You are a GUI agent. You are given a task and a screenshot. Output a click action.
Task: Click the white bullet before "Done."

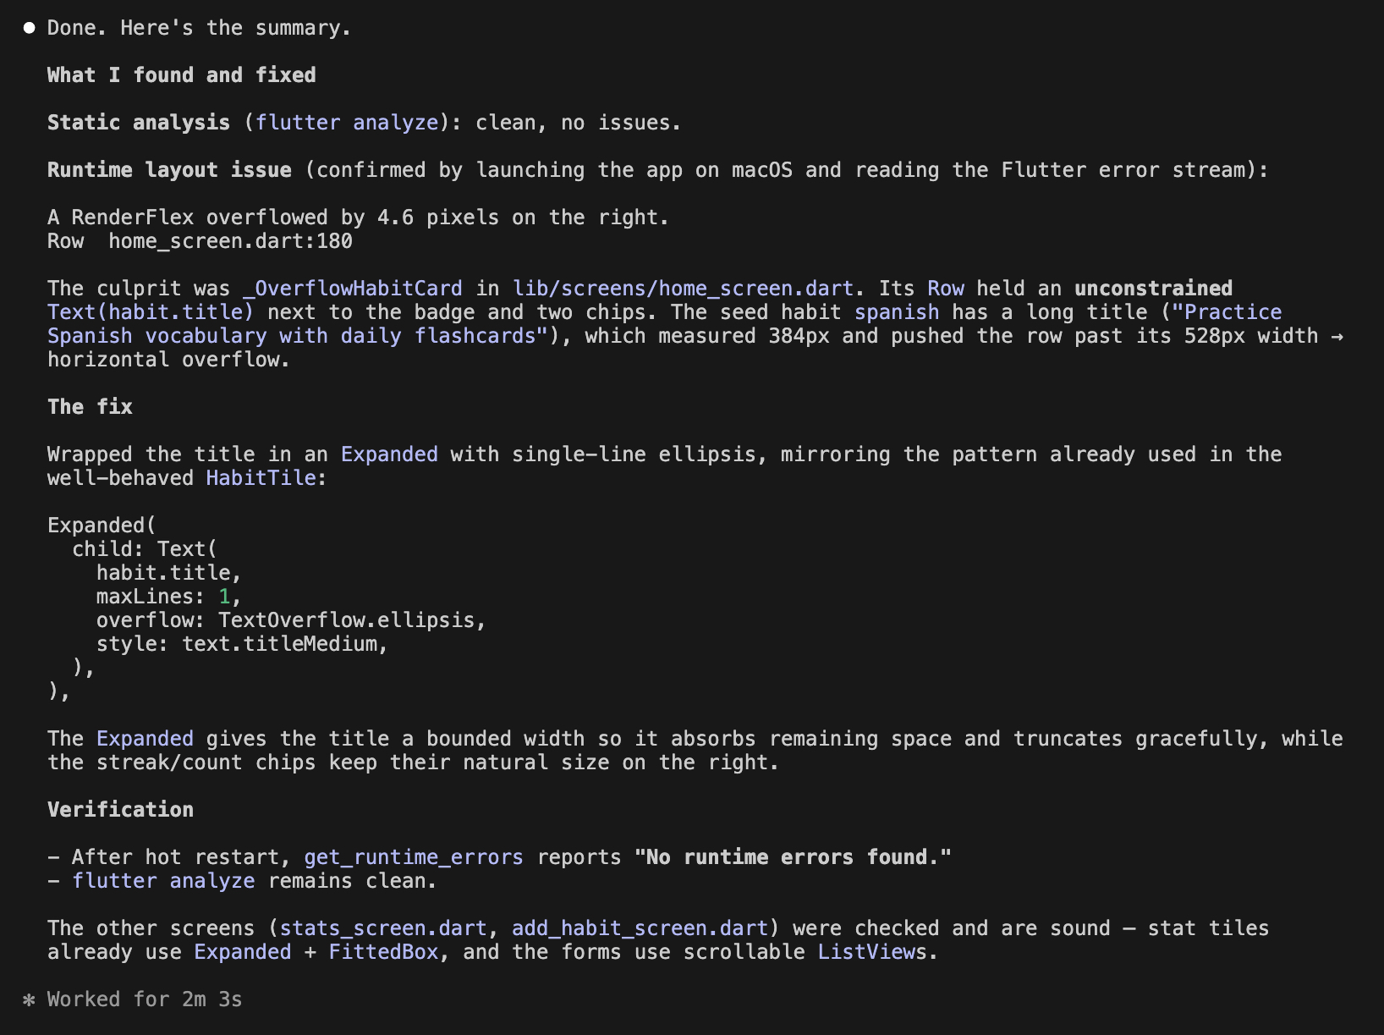point(29,28)
